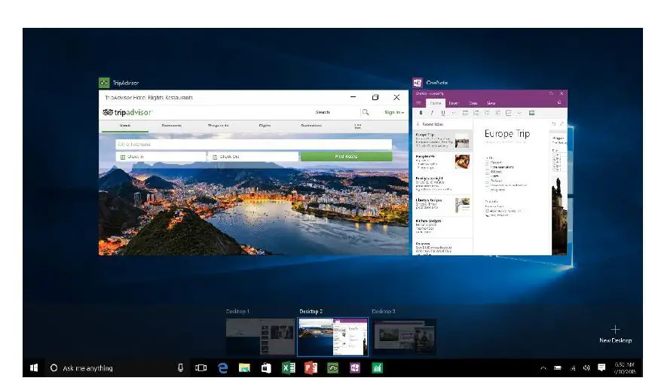Select the Hotels tab in TripAdvisor
Image resolution: width=649 pixels, height=381 pixels.
(124, 125)
